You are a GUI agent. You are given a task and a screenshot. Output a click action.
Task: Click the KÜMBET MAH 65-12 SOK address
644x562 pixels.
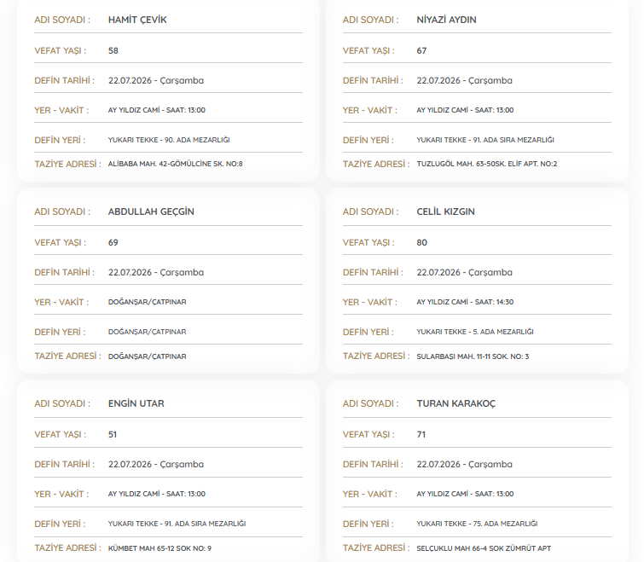pyautogui.click(x=160, y=548)
